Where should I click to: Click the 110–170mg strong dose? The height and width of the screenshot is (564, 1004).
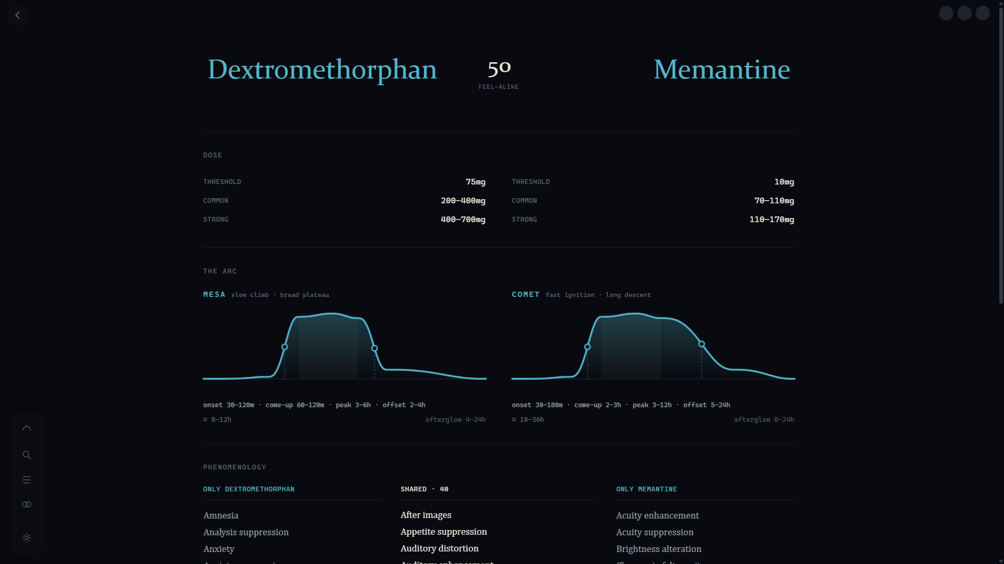point(772,220)
